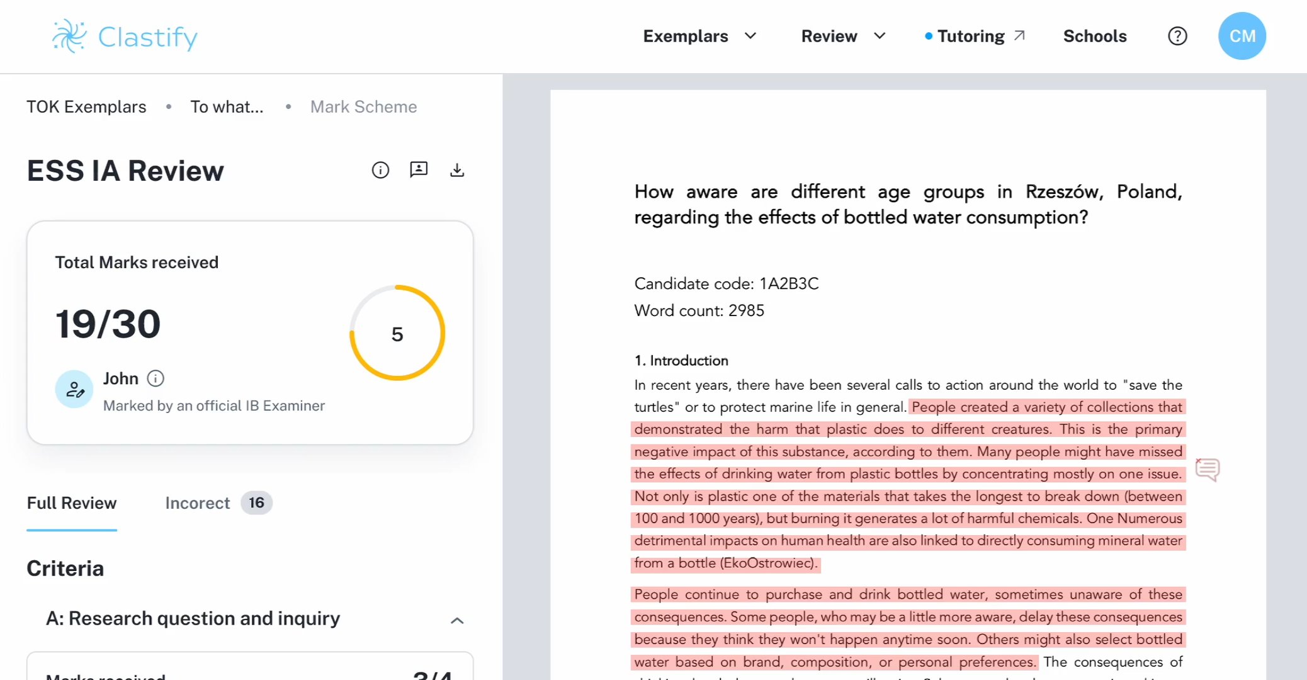Image resolution: width=1307 pixels, height=680 pixels.
Task: Collapse the Research question and inquiry criterion
Action: [x=456, y=620]
